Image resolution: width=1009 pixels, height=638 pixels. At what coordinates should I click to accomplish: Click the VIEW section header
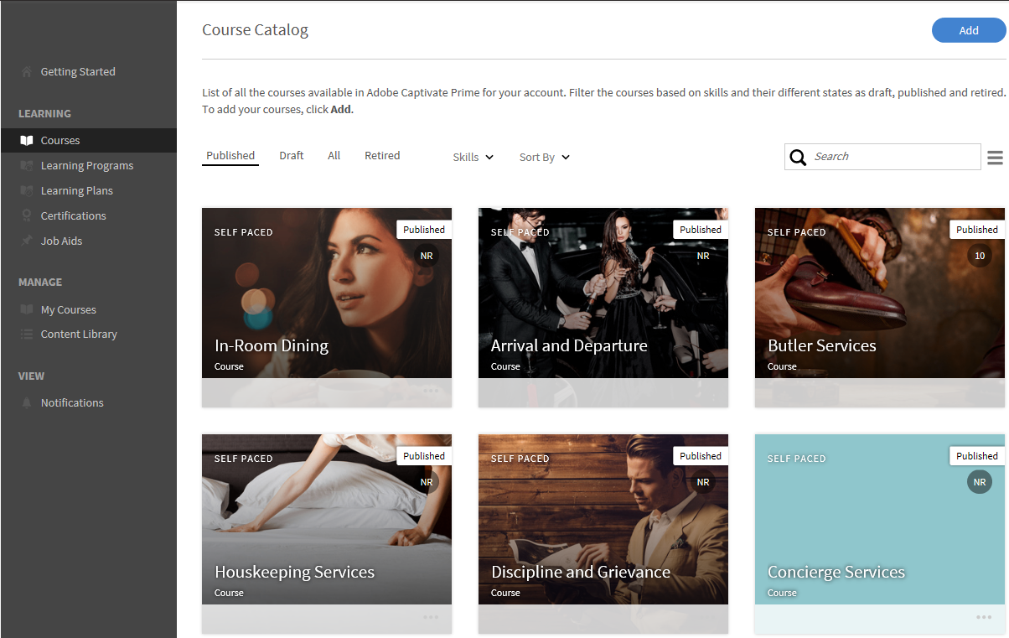[x=32, y=376]
